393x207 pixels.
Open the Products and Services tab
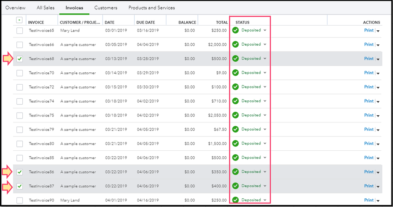(151, 8)
